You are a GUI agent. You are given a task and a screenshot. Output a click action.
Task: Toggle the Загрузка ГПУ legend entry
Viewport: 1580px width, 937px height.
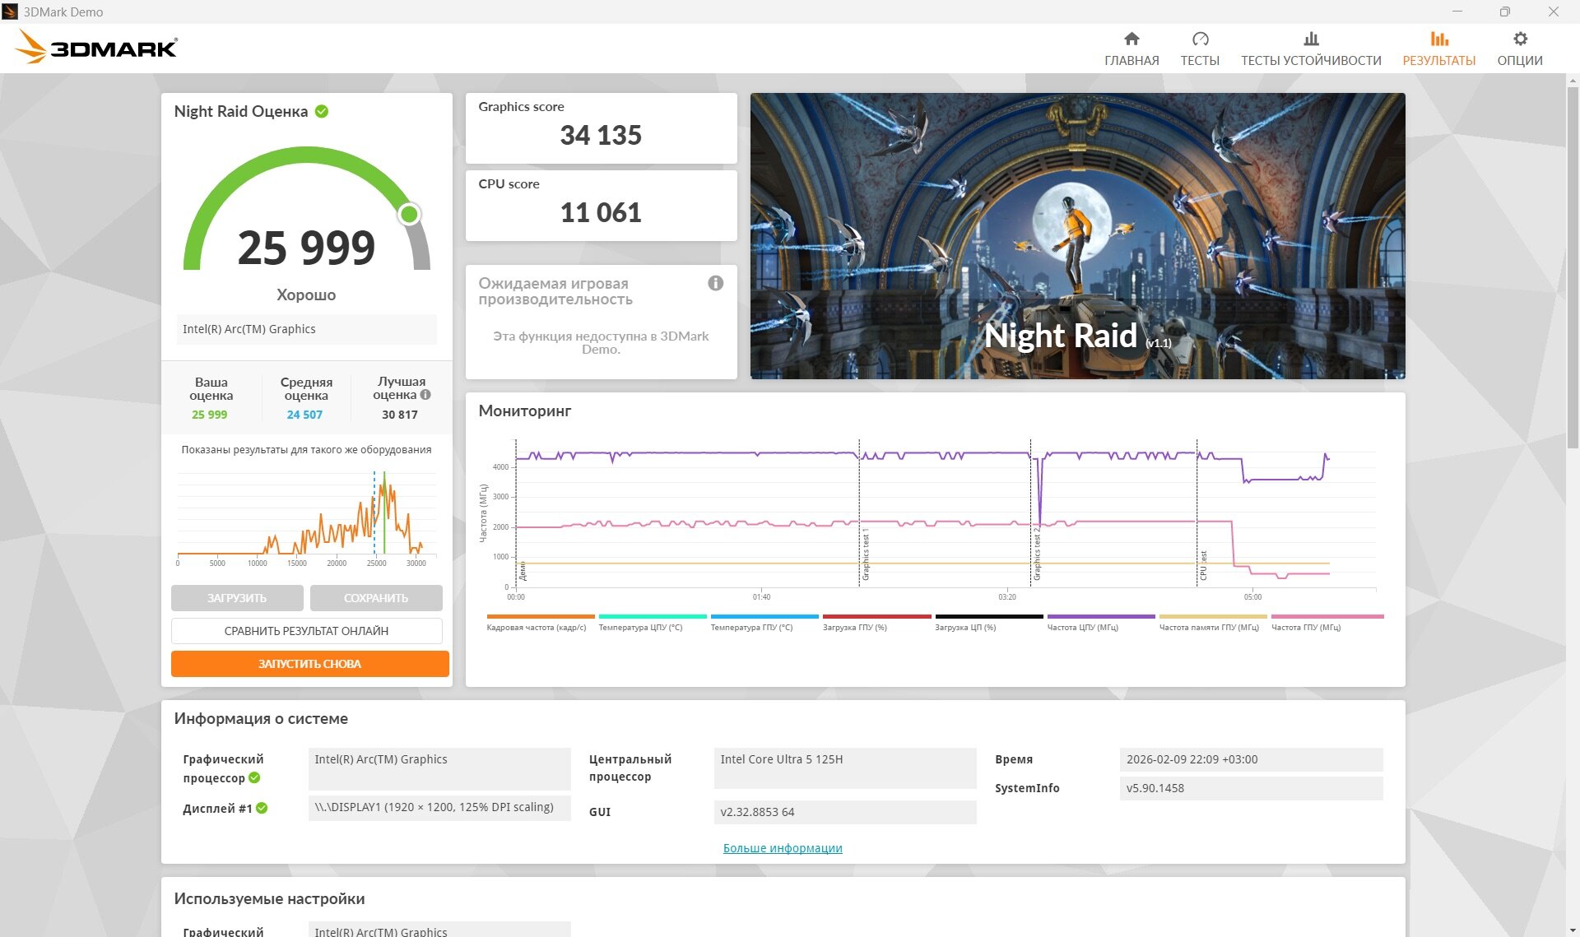point(854,627)
